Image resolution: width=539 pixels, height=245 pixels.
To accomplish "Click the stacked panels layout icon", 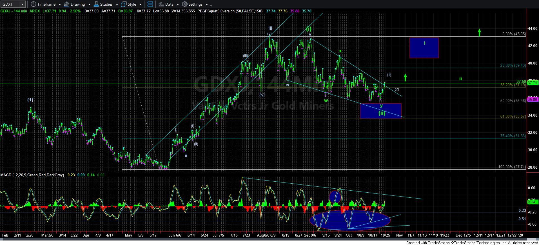I will (150, 4).
